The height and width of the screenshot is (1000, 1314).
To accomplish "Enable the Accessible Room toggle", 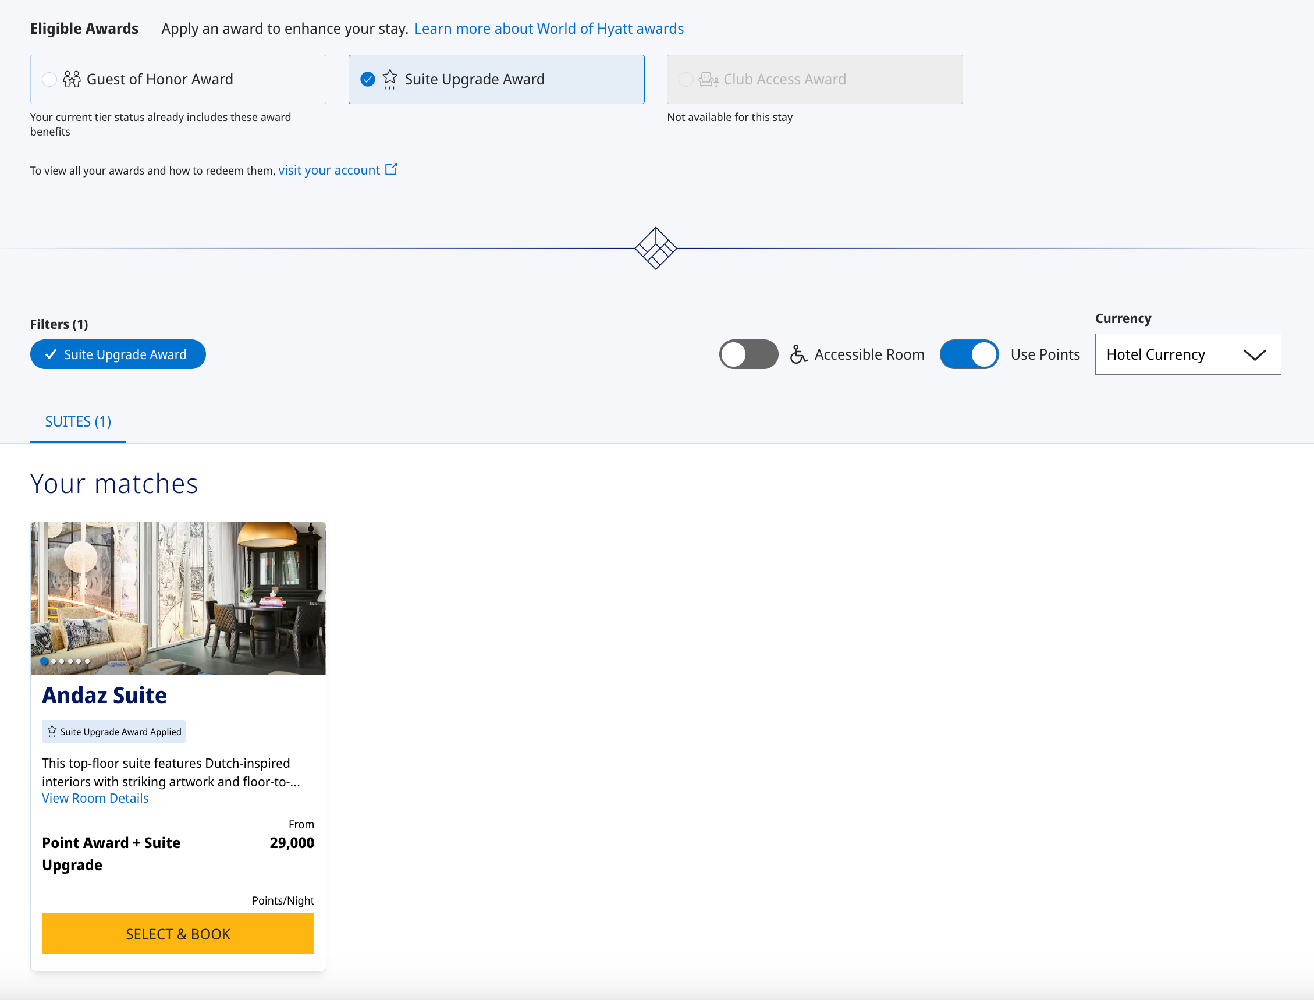I will point(748,354).
